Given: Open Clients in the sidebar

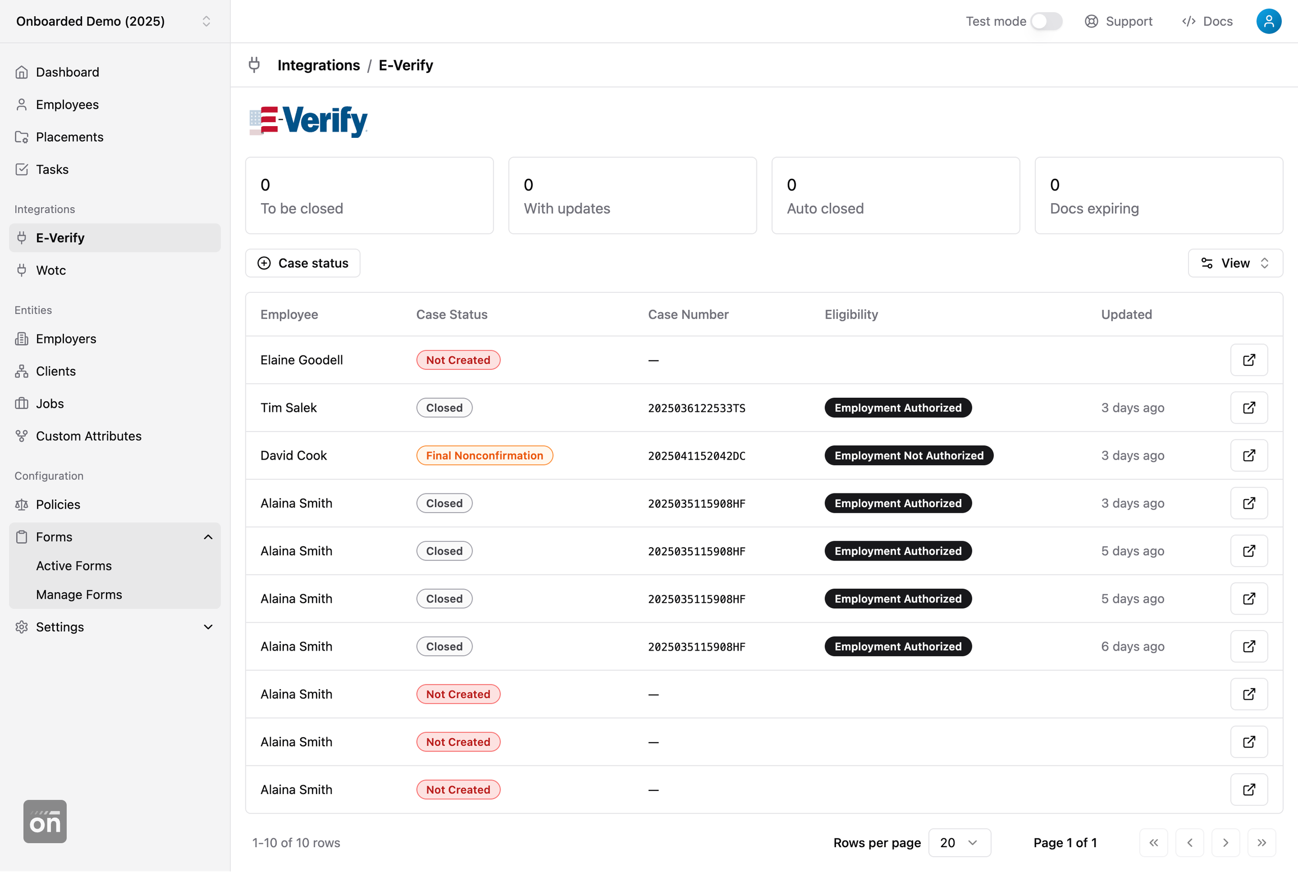Looking at the screenshot, I should [x=115, y=371].
